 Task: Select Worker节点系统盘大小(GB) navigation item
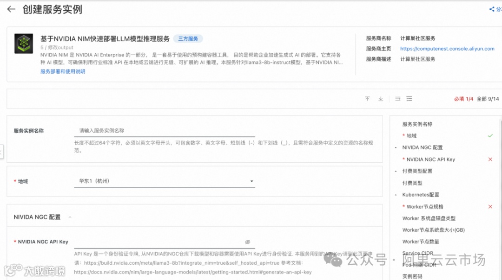pyautogui.click(x=434, y=230)
